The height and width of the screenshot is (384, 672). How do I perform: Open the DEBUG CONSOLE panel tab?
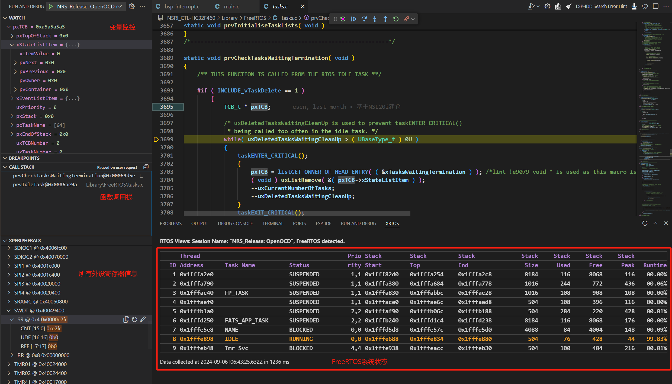235,223
